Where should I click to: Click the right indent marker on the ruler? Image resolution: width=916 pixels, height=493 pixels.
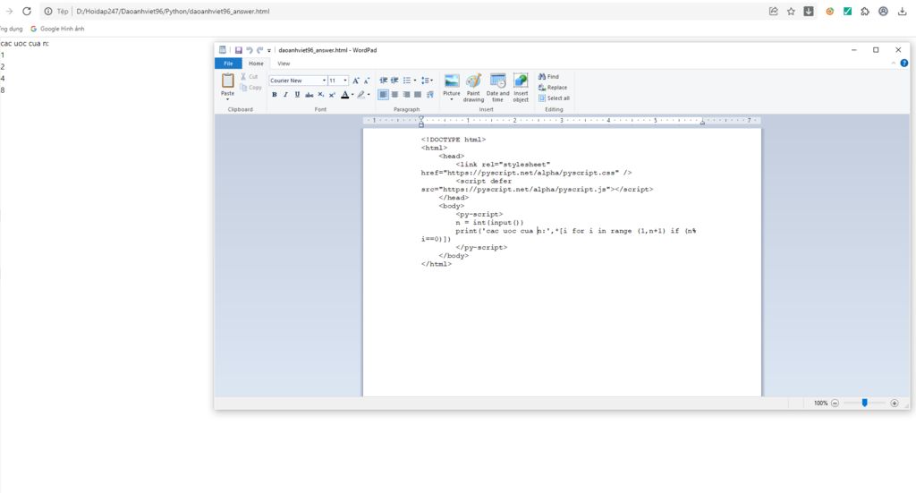(702, 123)
